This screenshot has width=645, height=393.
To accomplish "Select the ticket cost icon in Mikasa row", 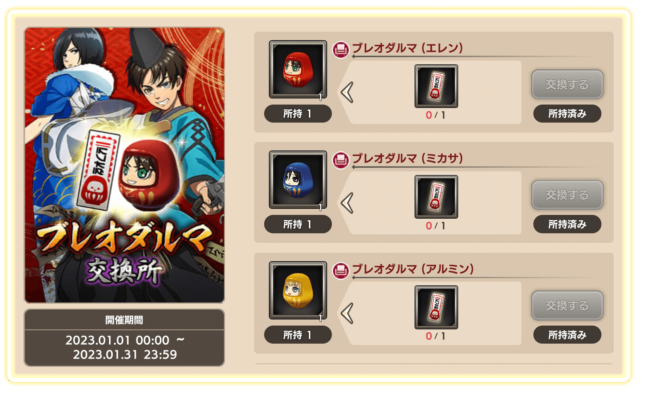I will point(436,197).
